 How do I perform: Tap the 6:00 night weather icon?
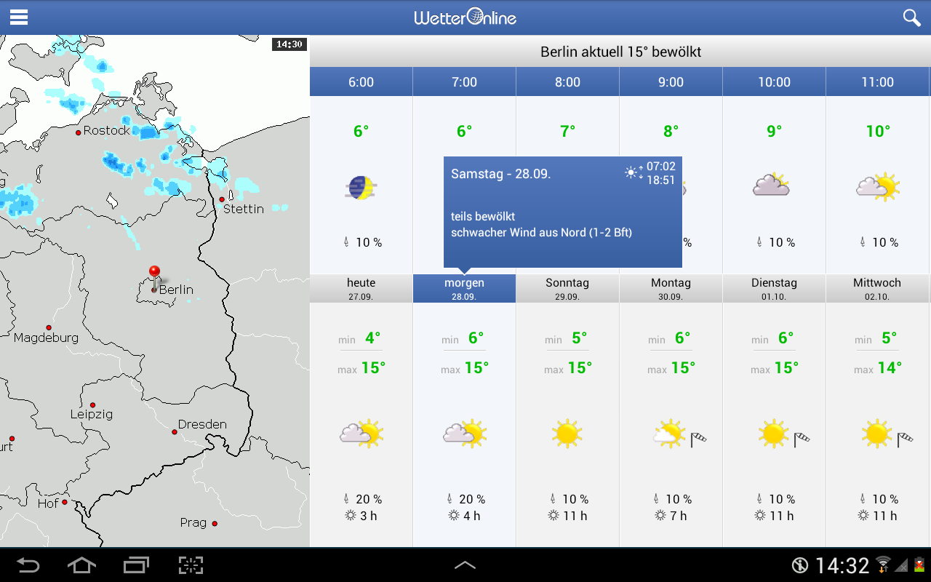click(x=361, y=188)
